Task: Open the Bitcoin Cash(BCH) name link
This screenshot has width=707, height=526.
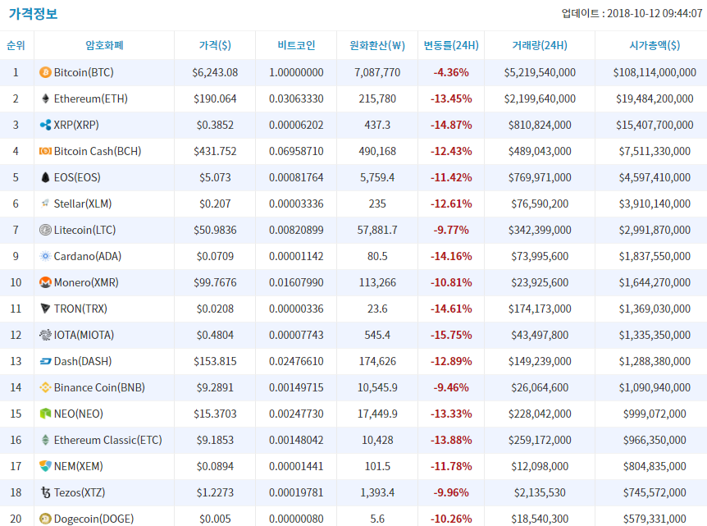Action: coord(98,151)
